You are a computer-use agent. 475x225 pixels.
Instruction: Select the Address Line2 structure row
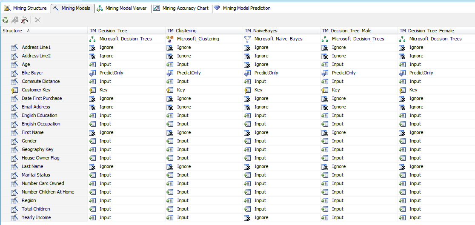(x=44, y=56)
